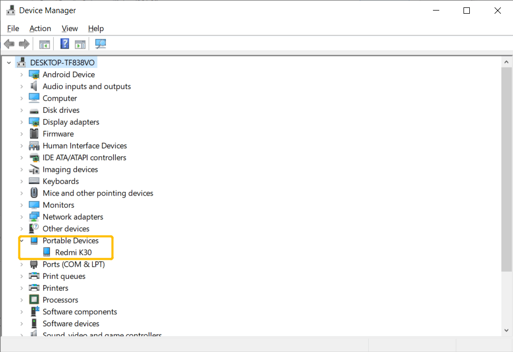Click the Show/Hide Console Tree icon
Image resolution: width=513 pixels, height=352 pixels.
pyautogui.click(x=45, y=44)
